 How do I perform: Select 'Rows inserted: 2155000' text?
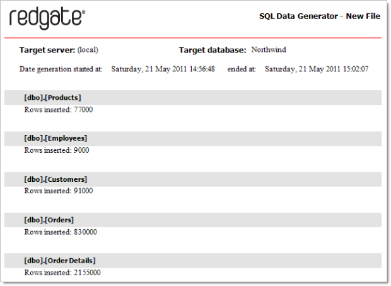(62, 273)
